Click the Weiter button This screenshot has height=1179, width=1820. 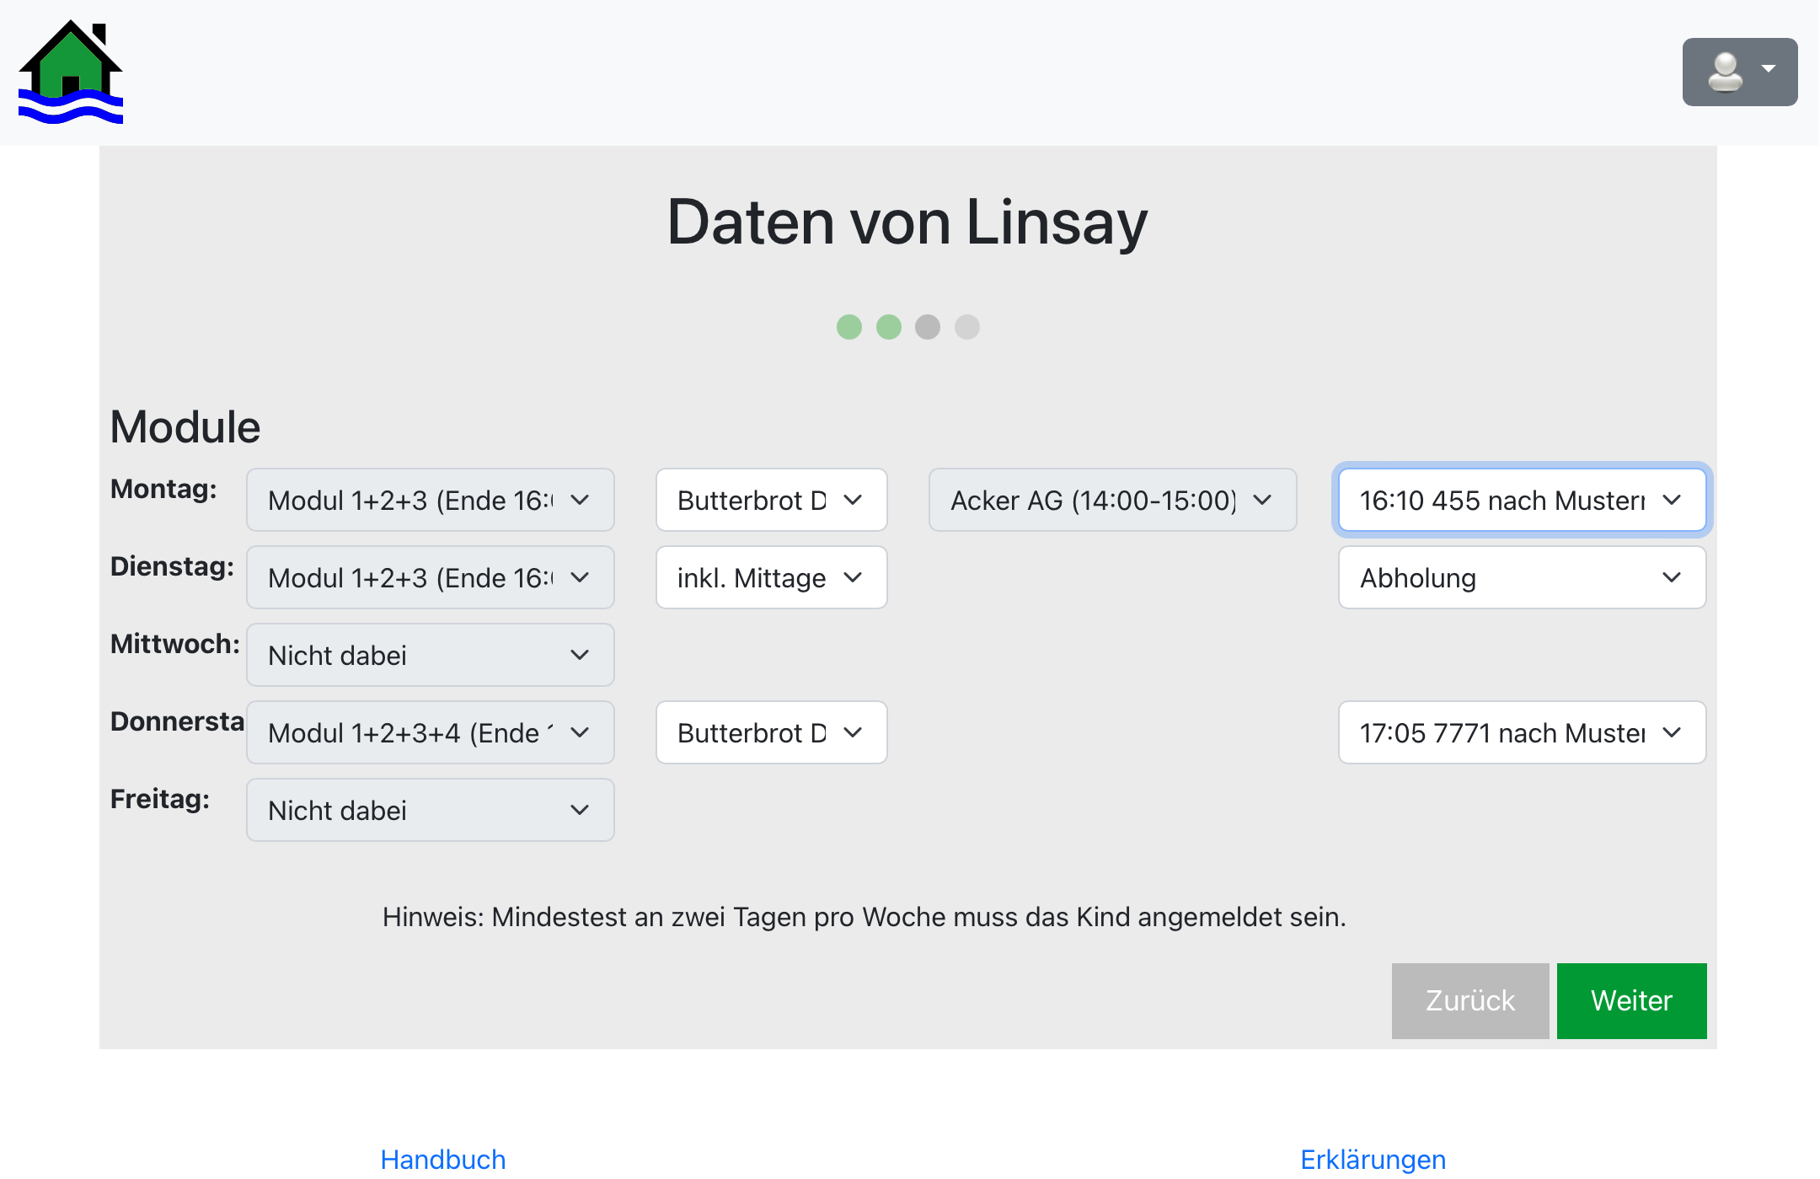coord(1631,1000)
